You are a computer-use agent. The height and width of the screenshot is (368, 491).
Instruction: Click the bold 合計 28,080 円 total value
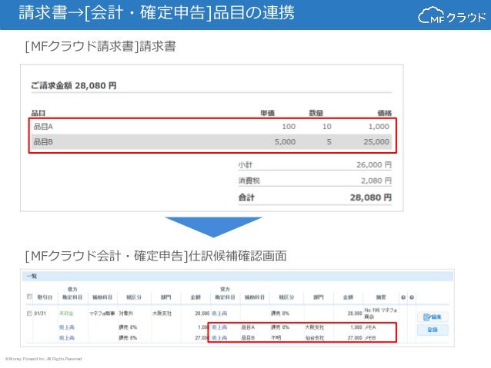pyautogui.click(x=371, y=197)
